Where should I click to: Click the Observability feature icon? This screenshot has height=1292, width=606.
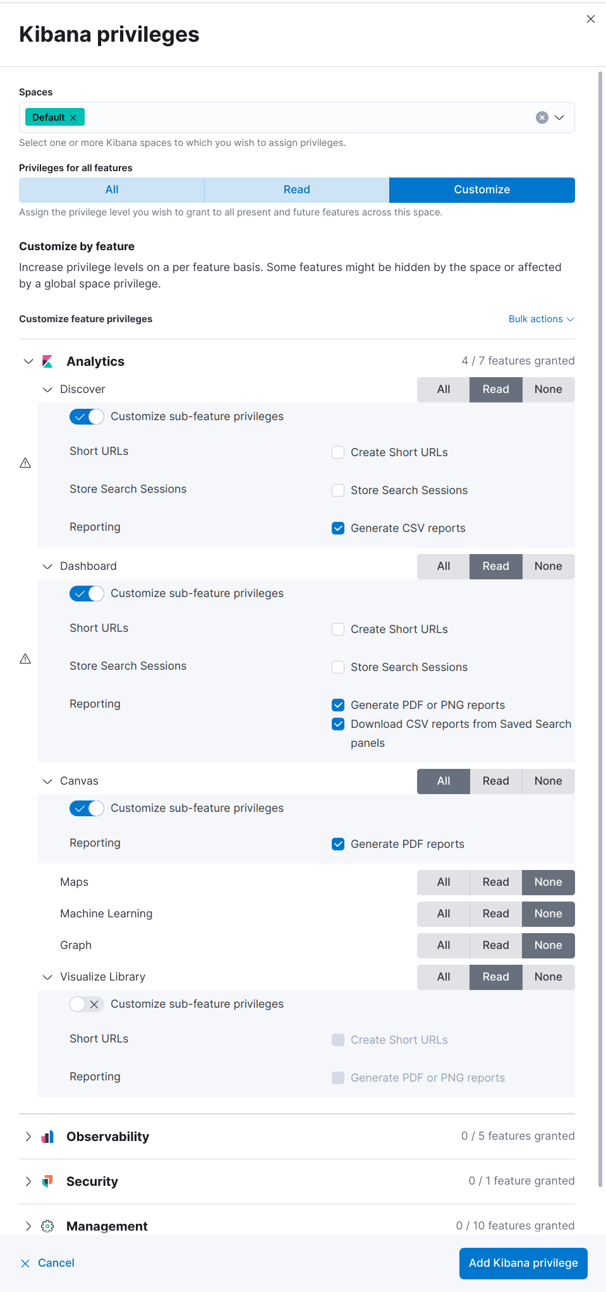click(47, 1136)
